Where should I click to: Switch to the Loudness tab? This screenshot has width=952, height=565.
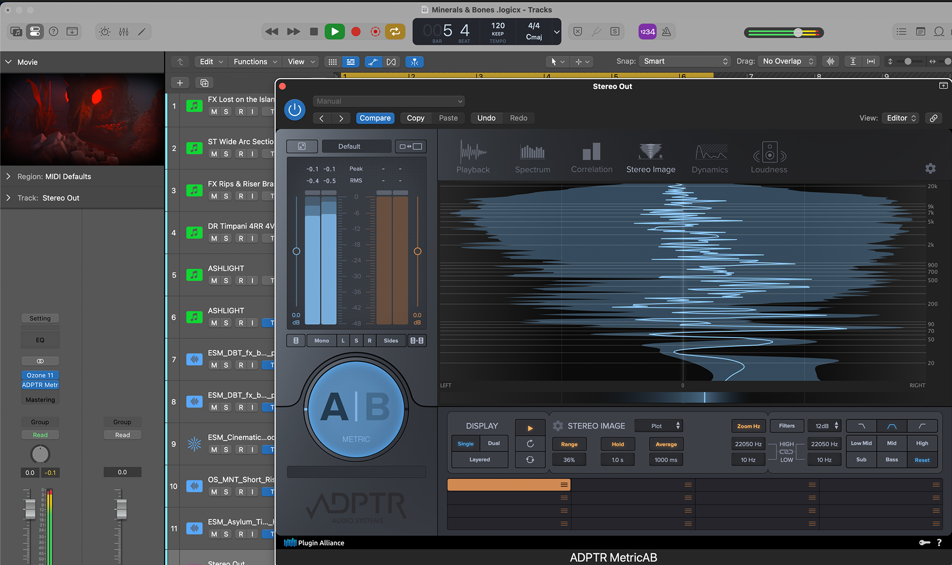[x=769, y=158]
